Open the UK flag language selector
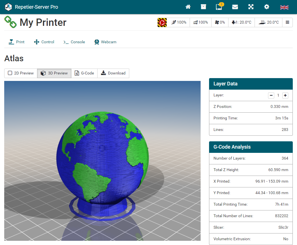Image resolution: width=297 pixels, height=245 pixels. point(284,7)
